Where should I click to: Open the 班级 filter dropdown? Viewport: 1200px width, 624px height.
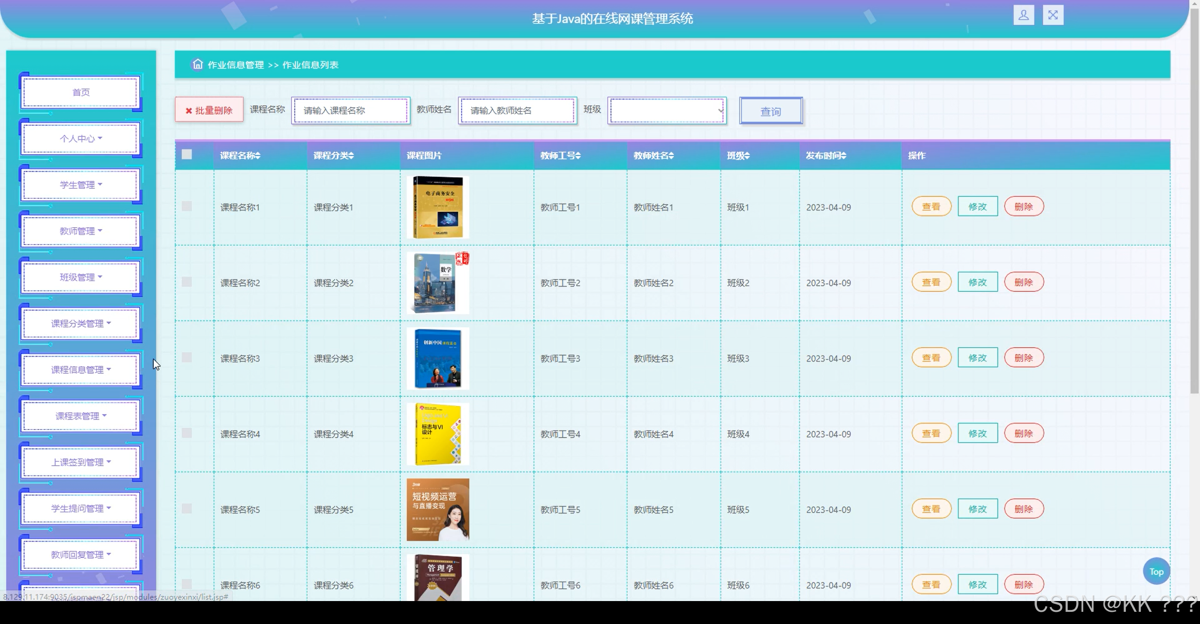pos(667,111)
